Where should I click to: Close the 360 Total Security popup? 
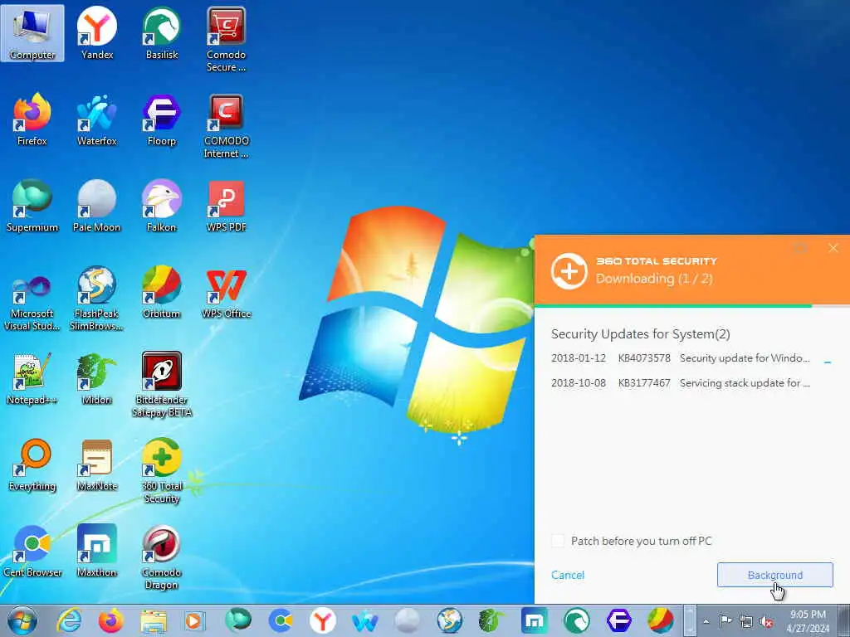(x=833, y=248)
